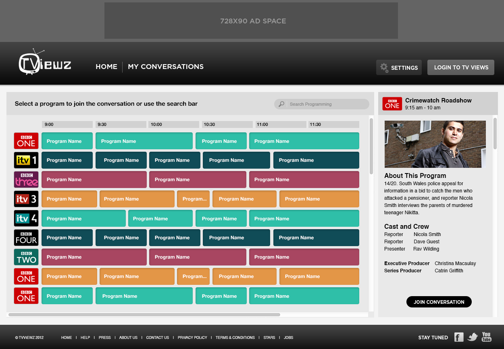504x349 pixels.
Task: Open the YouTube icon in footer
Action: click(x=486, y=336)
